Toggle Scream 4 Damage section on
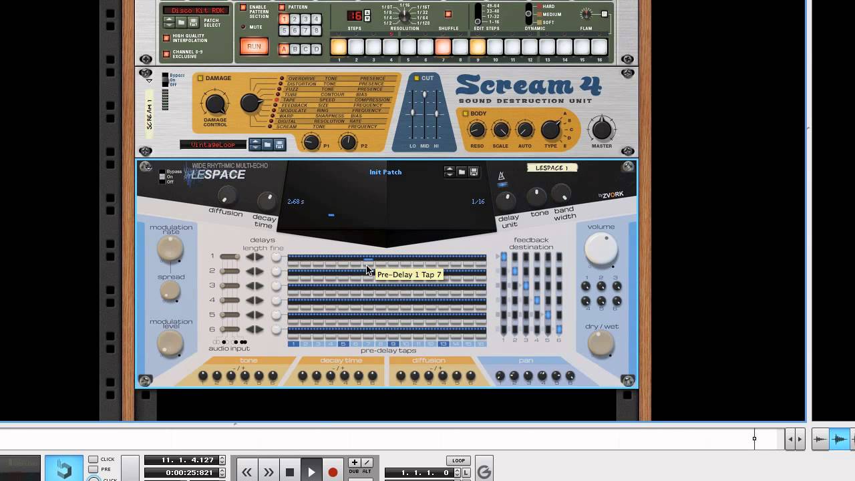The width and height of the screenshot is (855, 481). 200,78
